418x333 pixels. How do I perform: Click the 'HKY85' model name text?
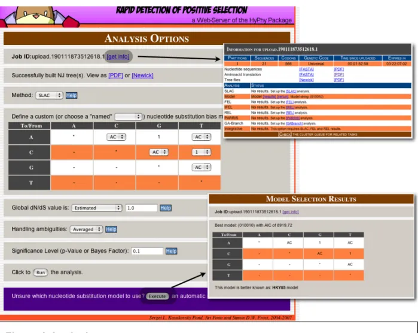pos(279,287)
